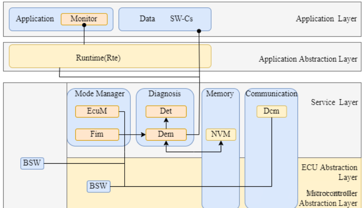Select the Data SW-Cs box
Screen dimensions: 363x208
[165, 19]
